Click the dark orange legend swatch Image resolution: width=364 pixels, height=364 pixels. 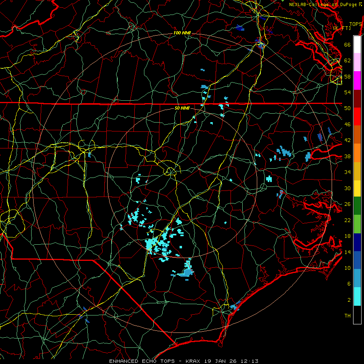click(357, 135)
